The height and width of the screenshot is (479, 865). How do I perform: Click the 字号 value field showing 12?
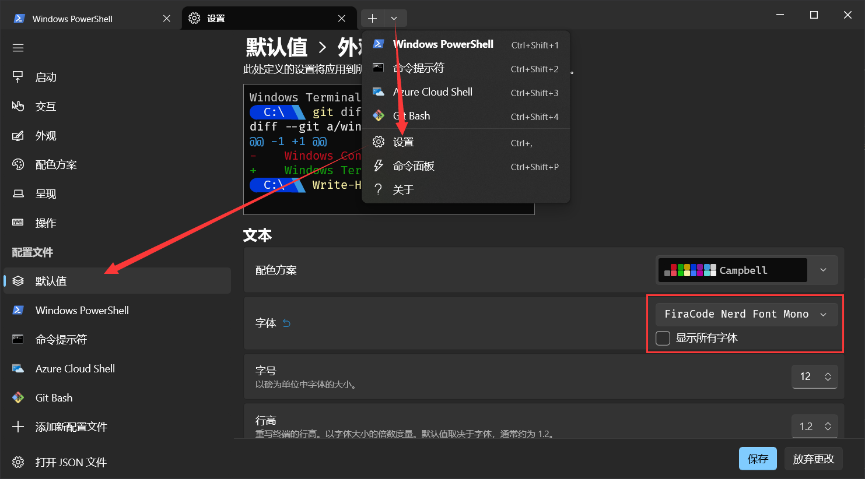806,376
